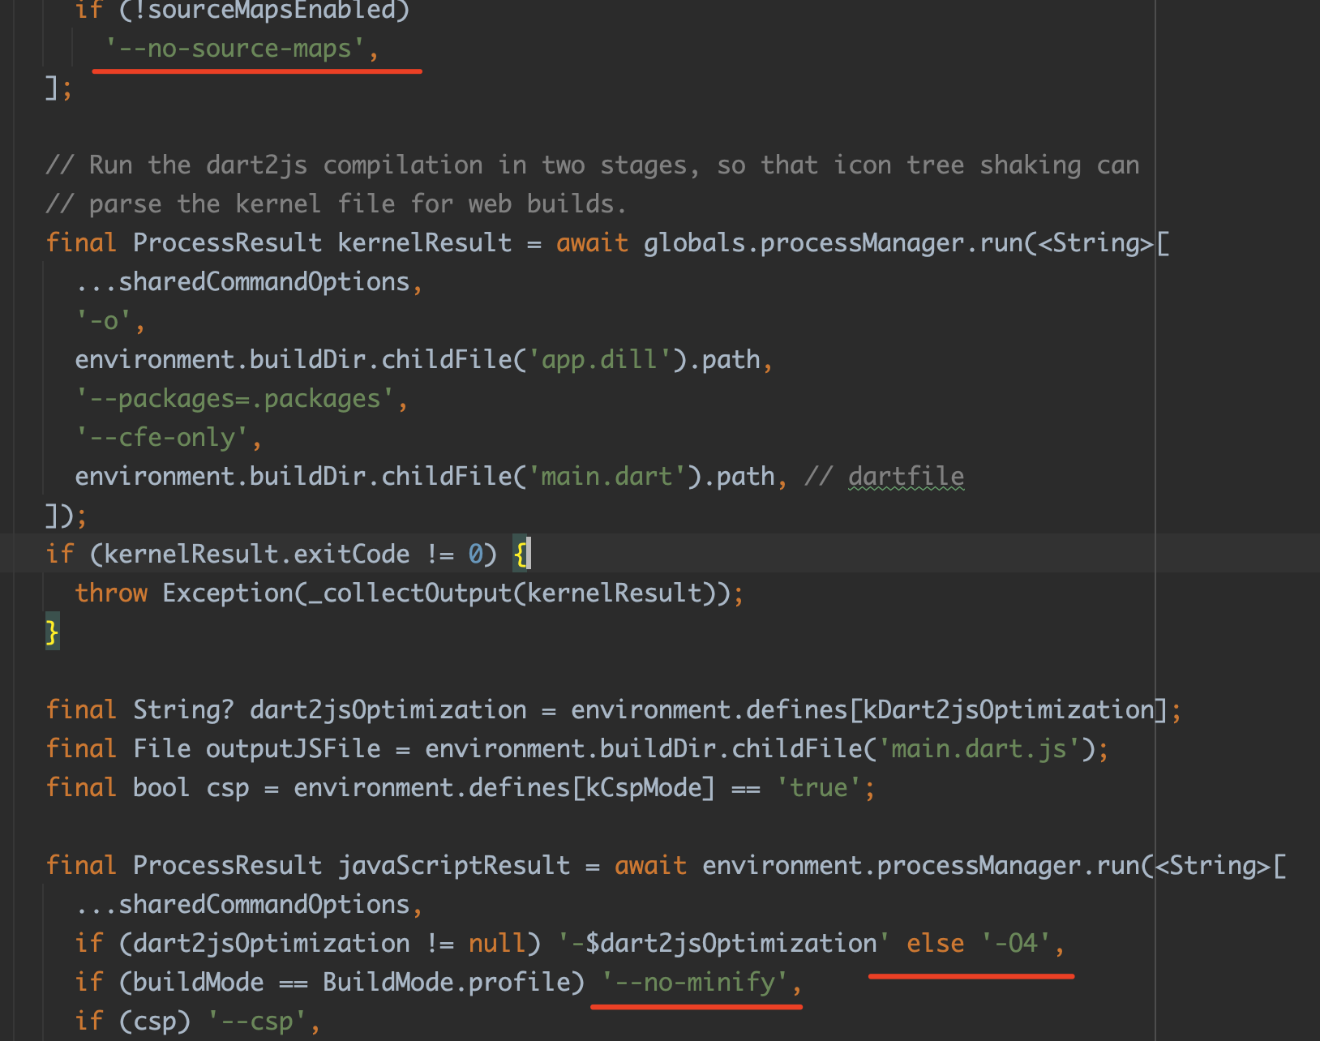1320x1041 pixels.
Task: Select the kernelResult variable declaration name
Action: click(x=424, y=243)
